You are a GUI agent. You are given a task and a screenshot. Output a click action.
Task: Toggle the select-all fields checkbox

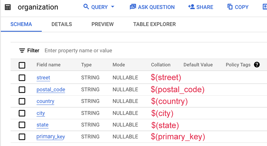point(22,65)
